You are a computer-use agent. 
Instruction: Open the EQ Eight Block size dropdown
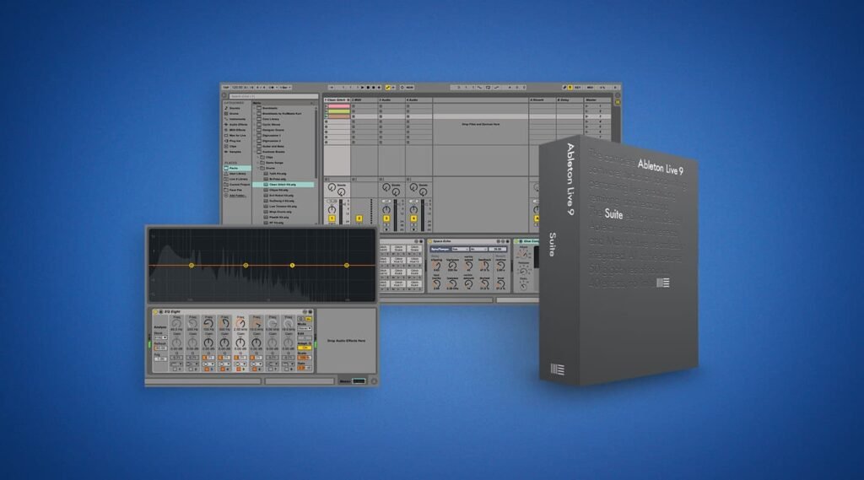160,337
